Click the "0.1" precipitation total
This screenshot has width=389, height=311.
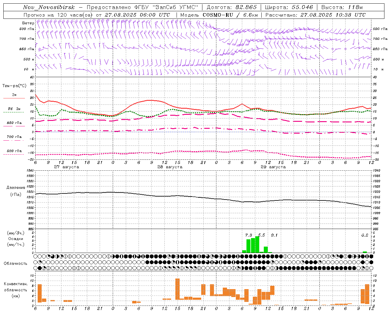(x=274, y=235)
